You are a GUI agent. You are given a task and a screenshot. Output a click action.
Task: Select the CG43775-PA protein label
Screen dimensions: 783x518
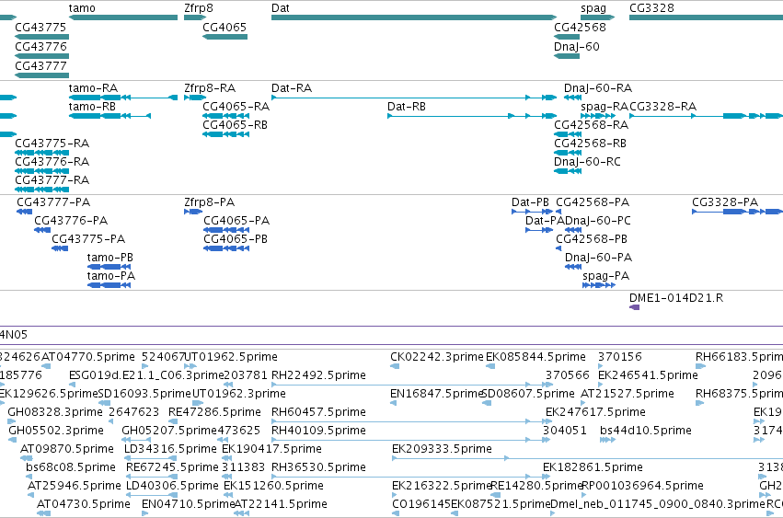(x=88, y=239)
